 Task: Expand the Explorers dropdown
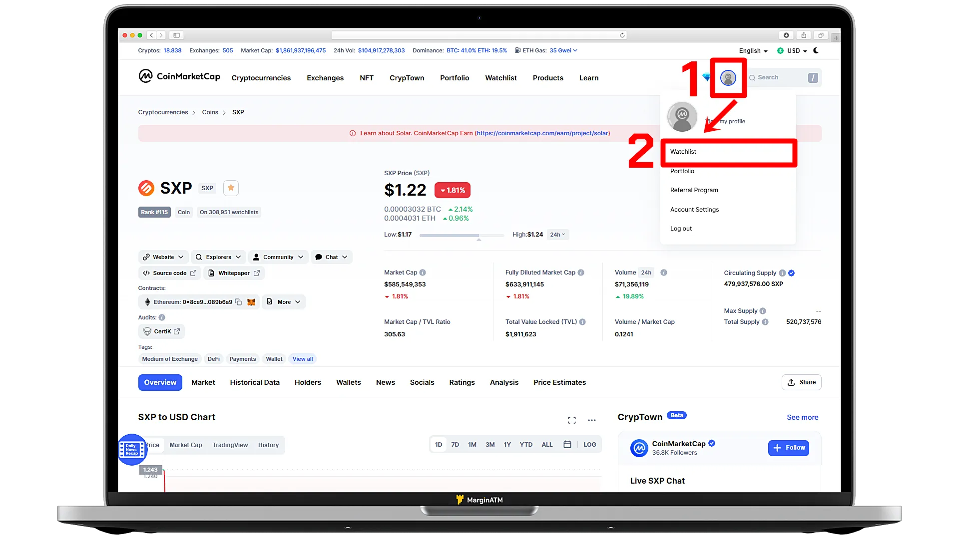click(218, 257)
